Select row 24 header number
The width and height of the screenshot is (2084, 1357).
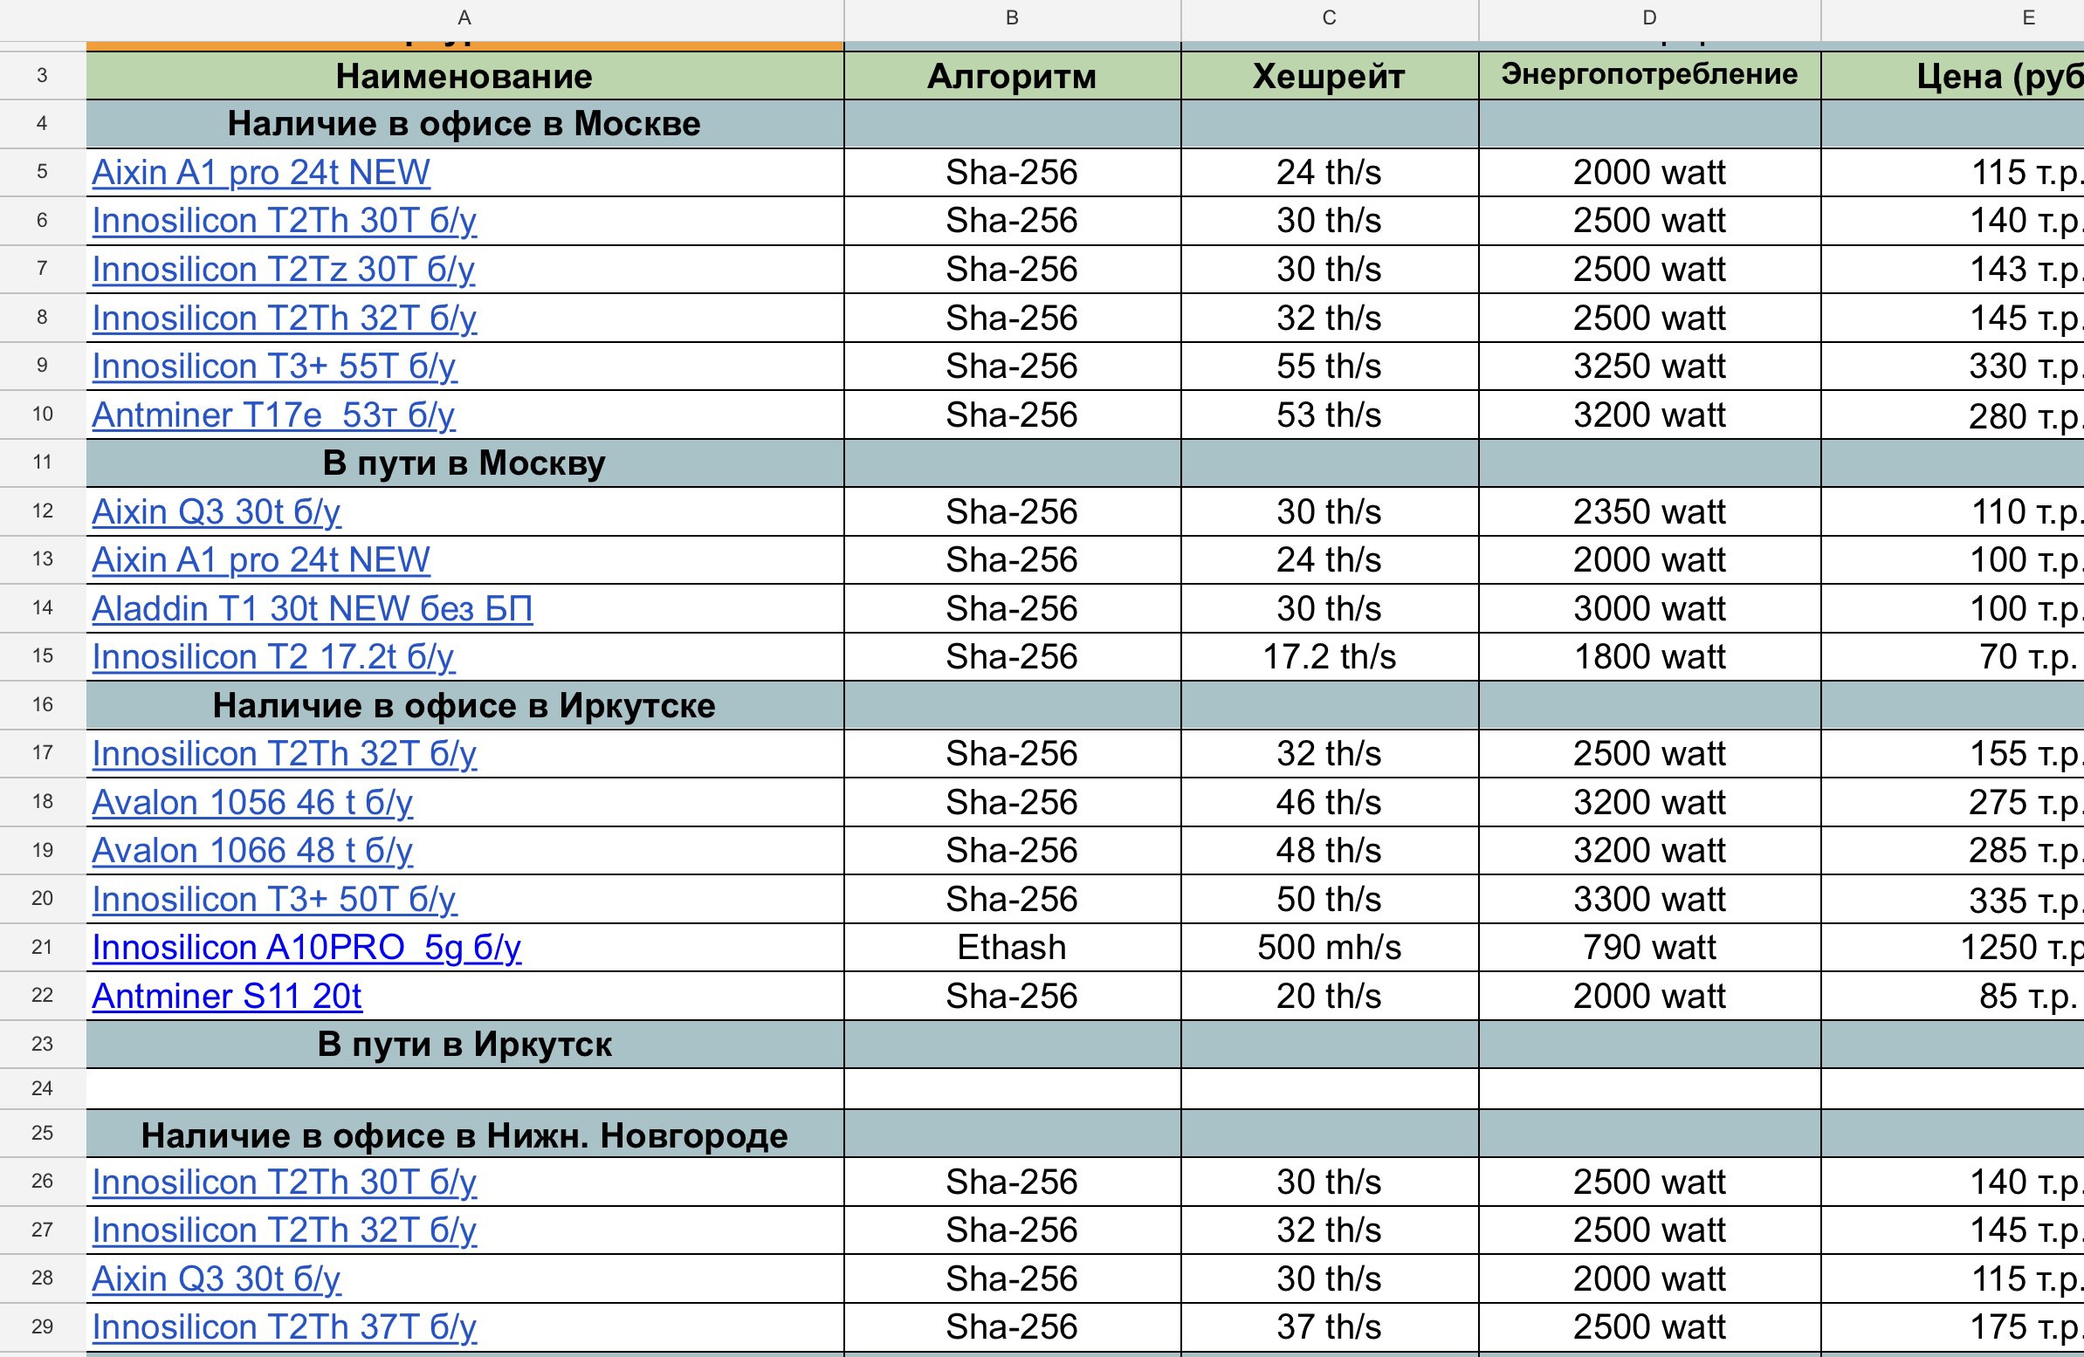click(42, 1088)
